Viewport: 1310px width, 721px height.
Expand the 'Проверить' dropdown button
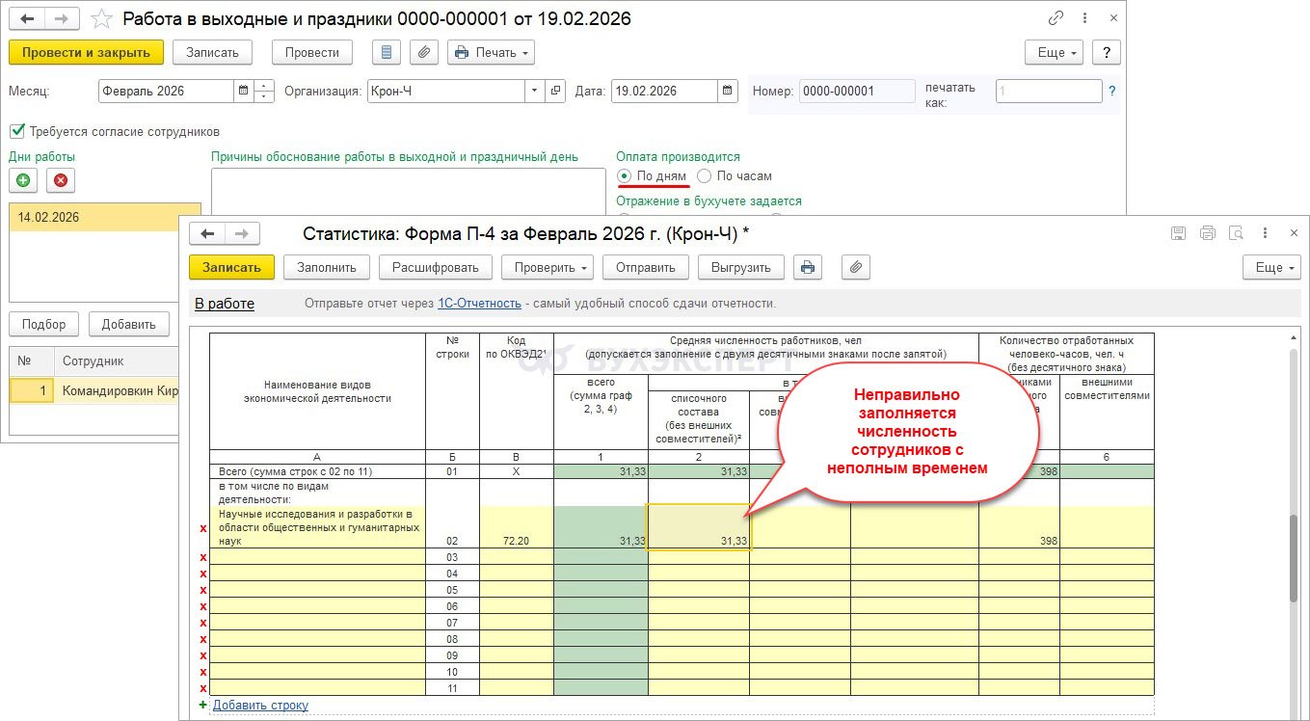(x=550, y=267)
